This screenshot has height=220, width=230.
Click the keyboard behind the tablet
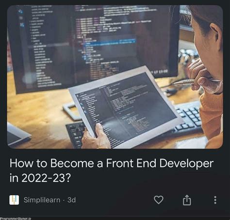(x=188, y=116)
